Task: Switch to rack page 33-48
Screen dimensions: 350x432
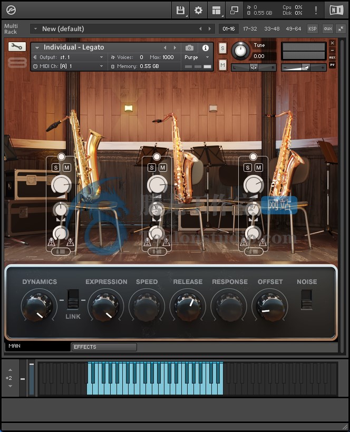Action: [x=272, y=28]
